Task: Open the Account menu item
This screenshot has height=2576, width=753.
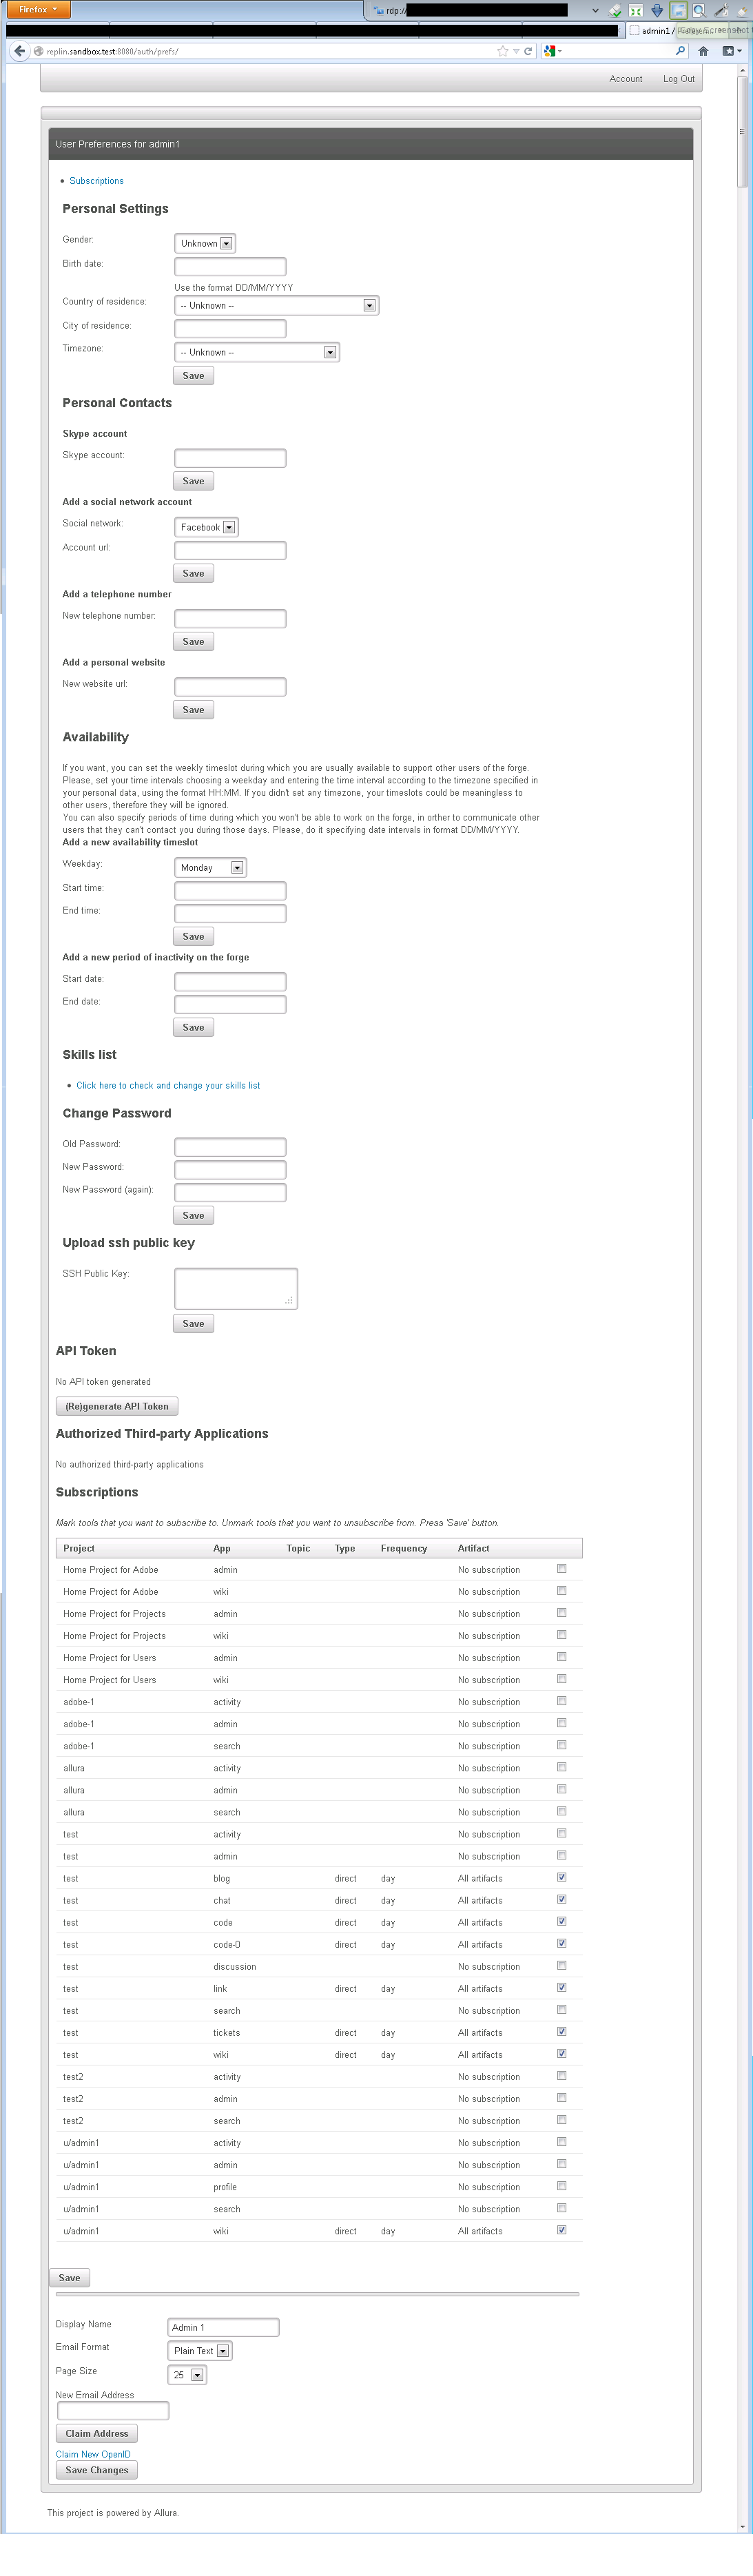Action: pyautogui.click(x=625, y=79)
